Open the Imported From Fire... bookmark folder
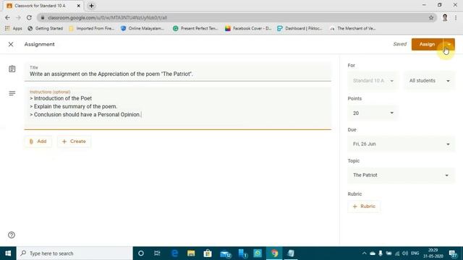Image resolution: width=463 pixels, height=260 pixels. click(91, 28)
